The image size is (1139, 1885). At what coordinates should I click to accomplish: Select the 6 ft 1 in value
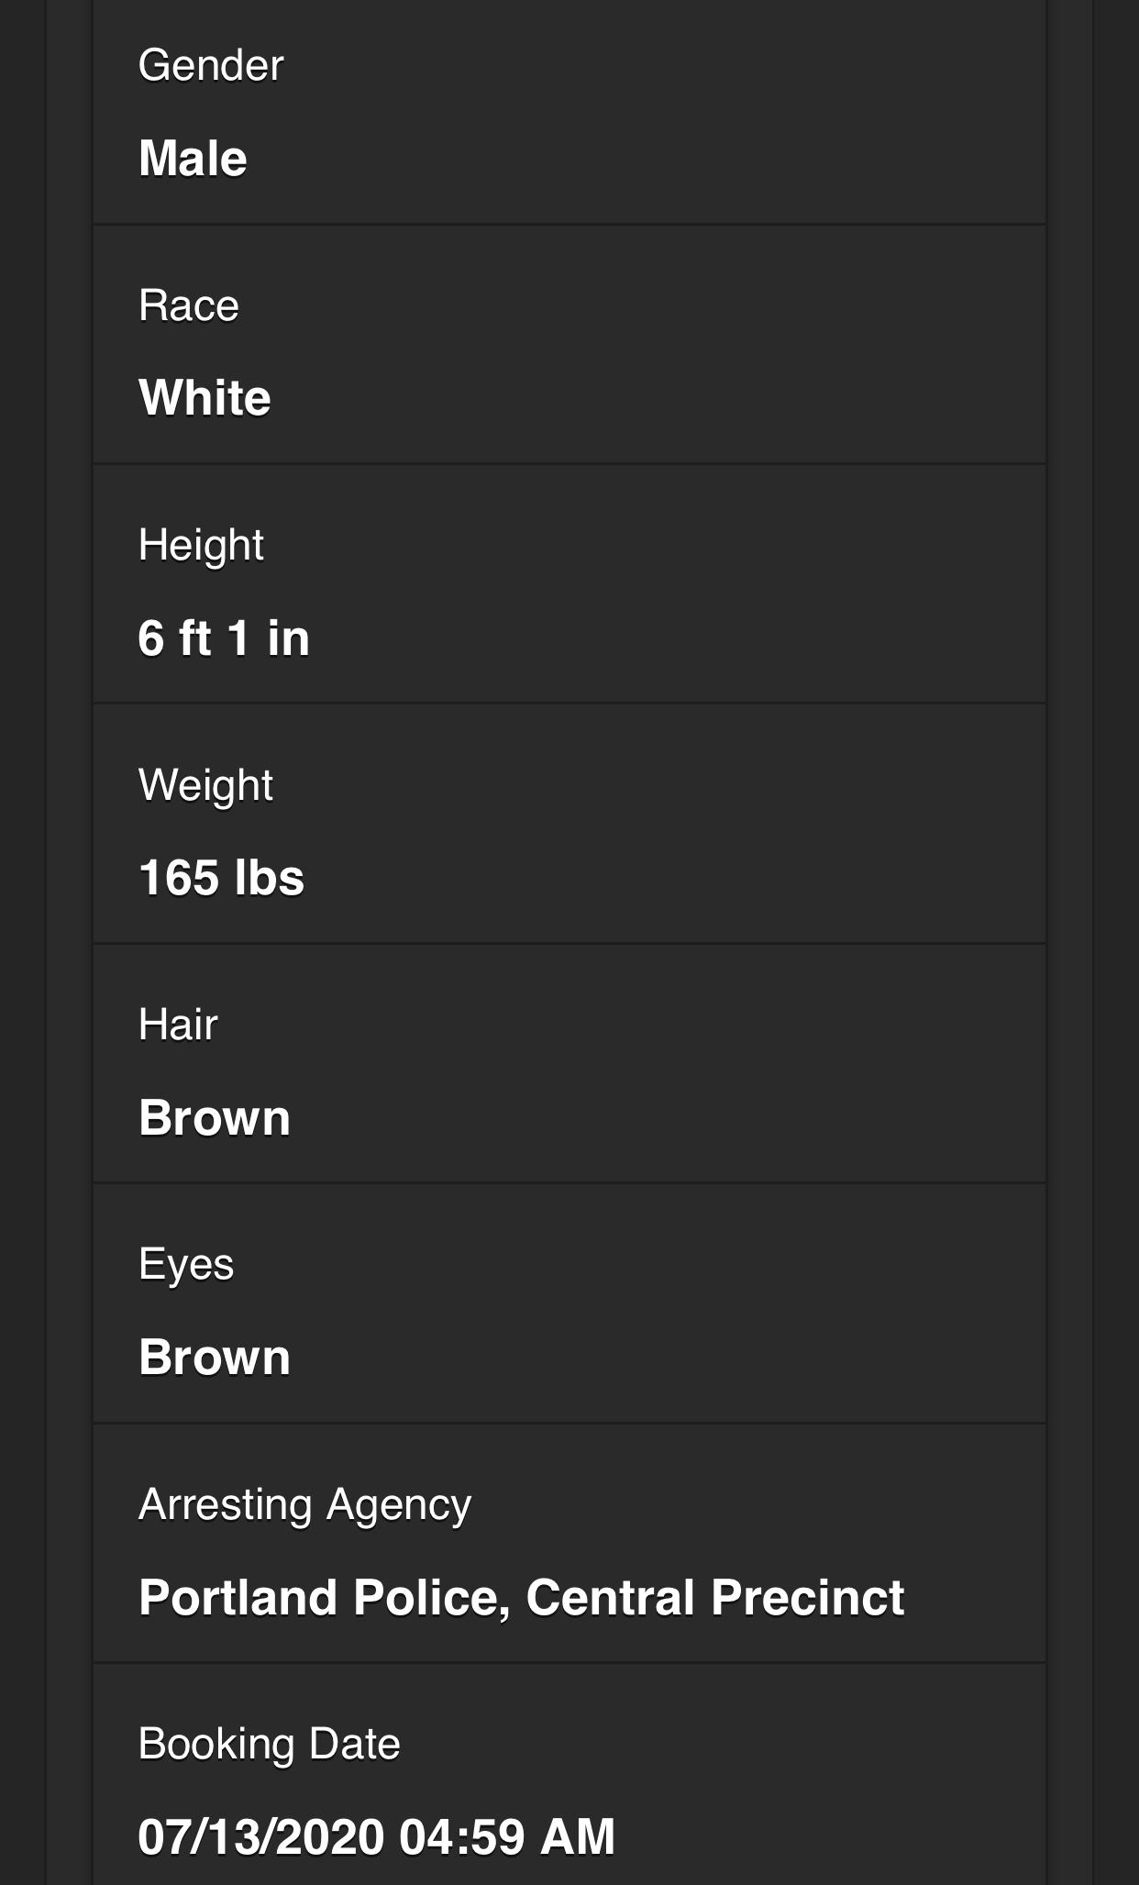click(x=224, y=638)
